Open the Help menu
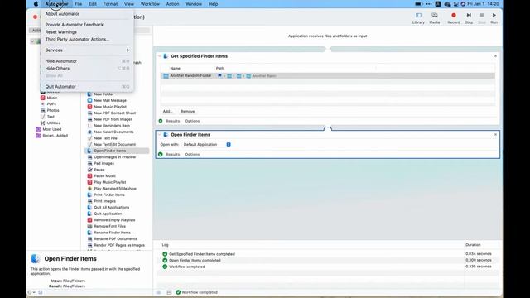 click(213, 4)
